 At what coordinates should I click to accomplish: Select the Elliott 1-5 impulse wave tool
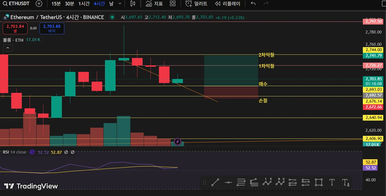(267, 182)
